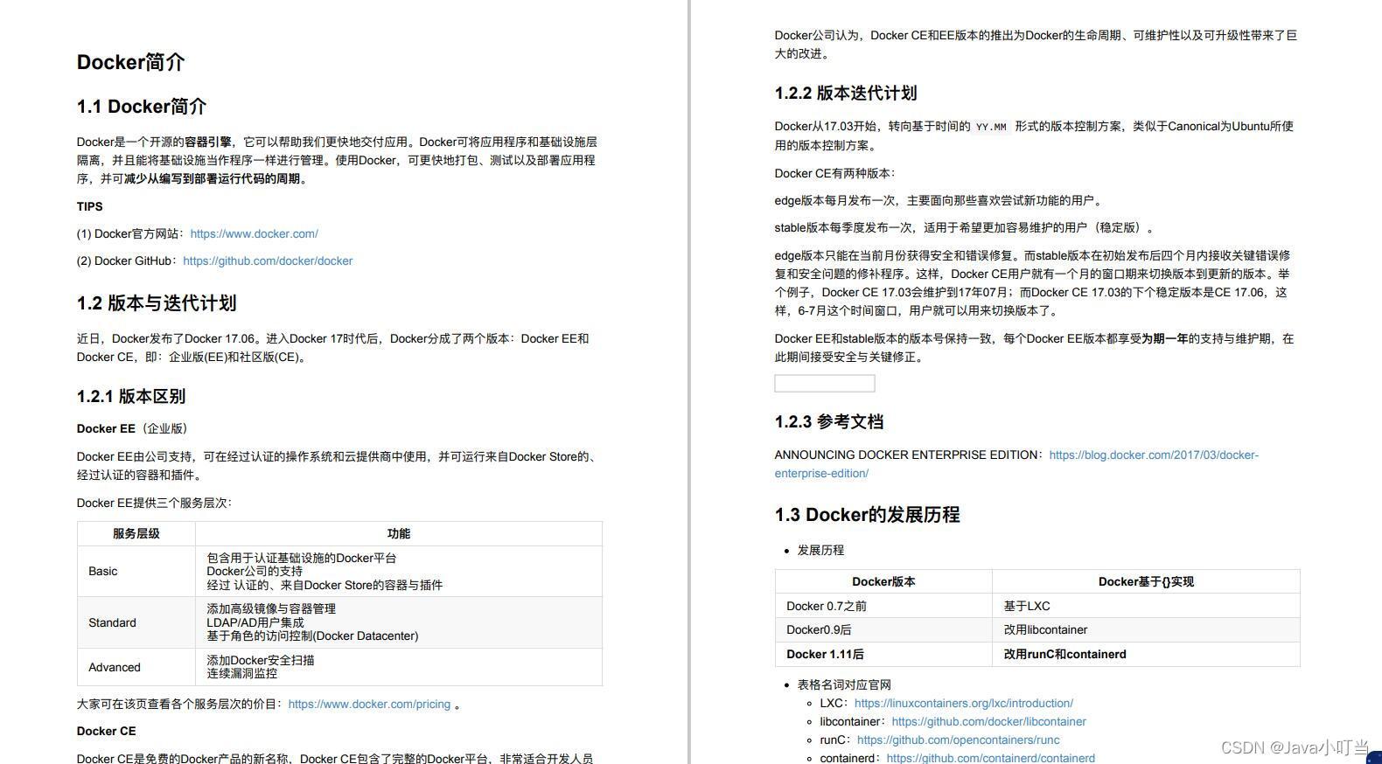Click the '1.1 Docker简介' heading
This screenshot has height=764, width=1382.
(x=142, y=107)
